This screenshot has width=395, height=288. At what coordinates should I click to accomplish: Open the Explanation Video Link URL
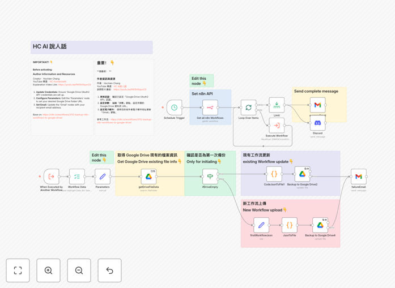pos(75,84)
